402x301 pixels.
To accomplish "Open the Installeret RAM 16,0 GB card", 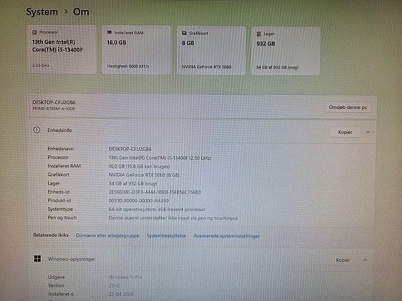I will [x=136, y=50].
